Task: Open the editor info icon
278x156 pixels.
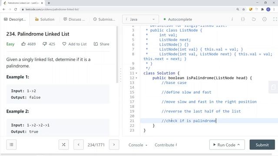Action: (232, 19)
